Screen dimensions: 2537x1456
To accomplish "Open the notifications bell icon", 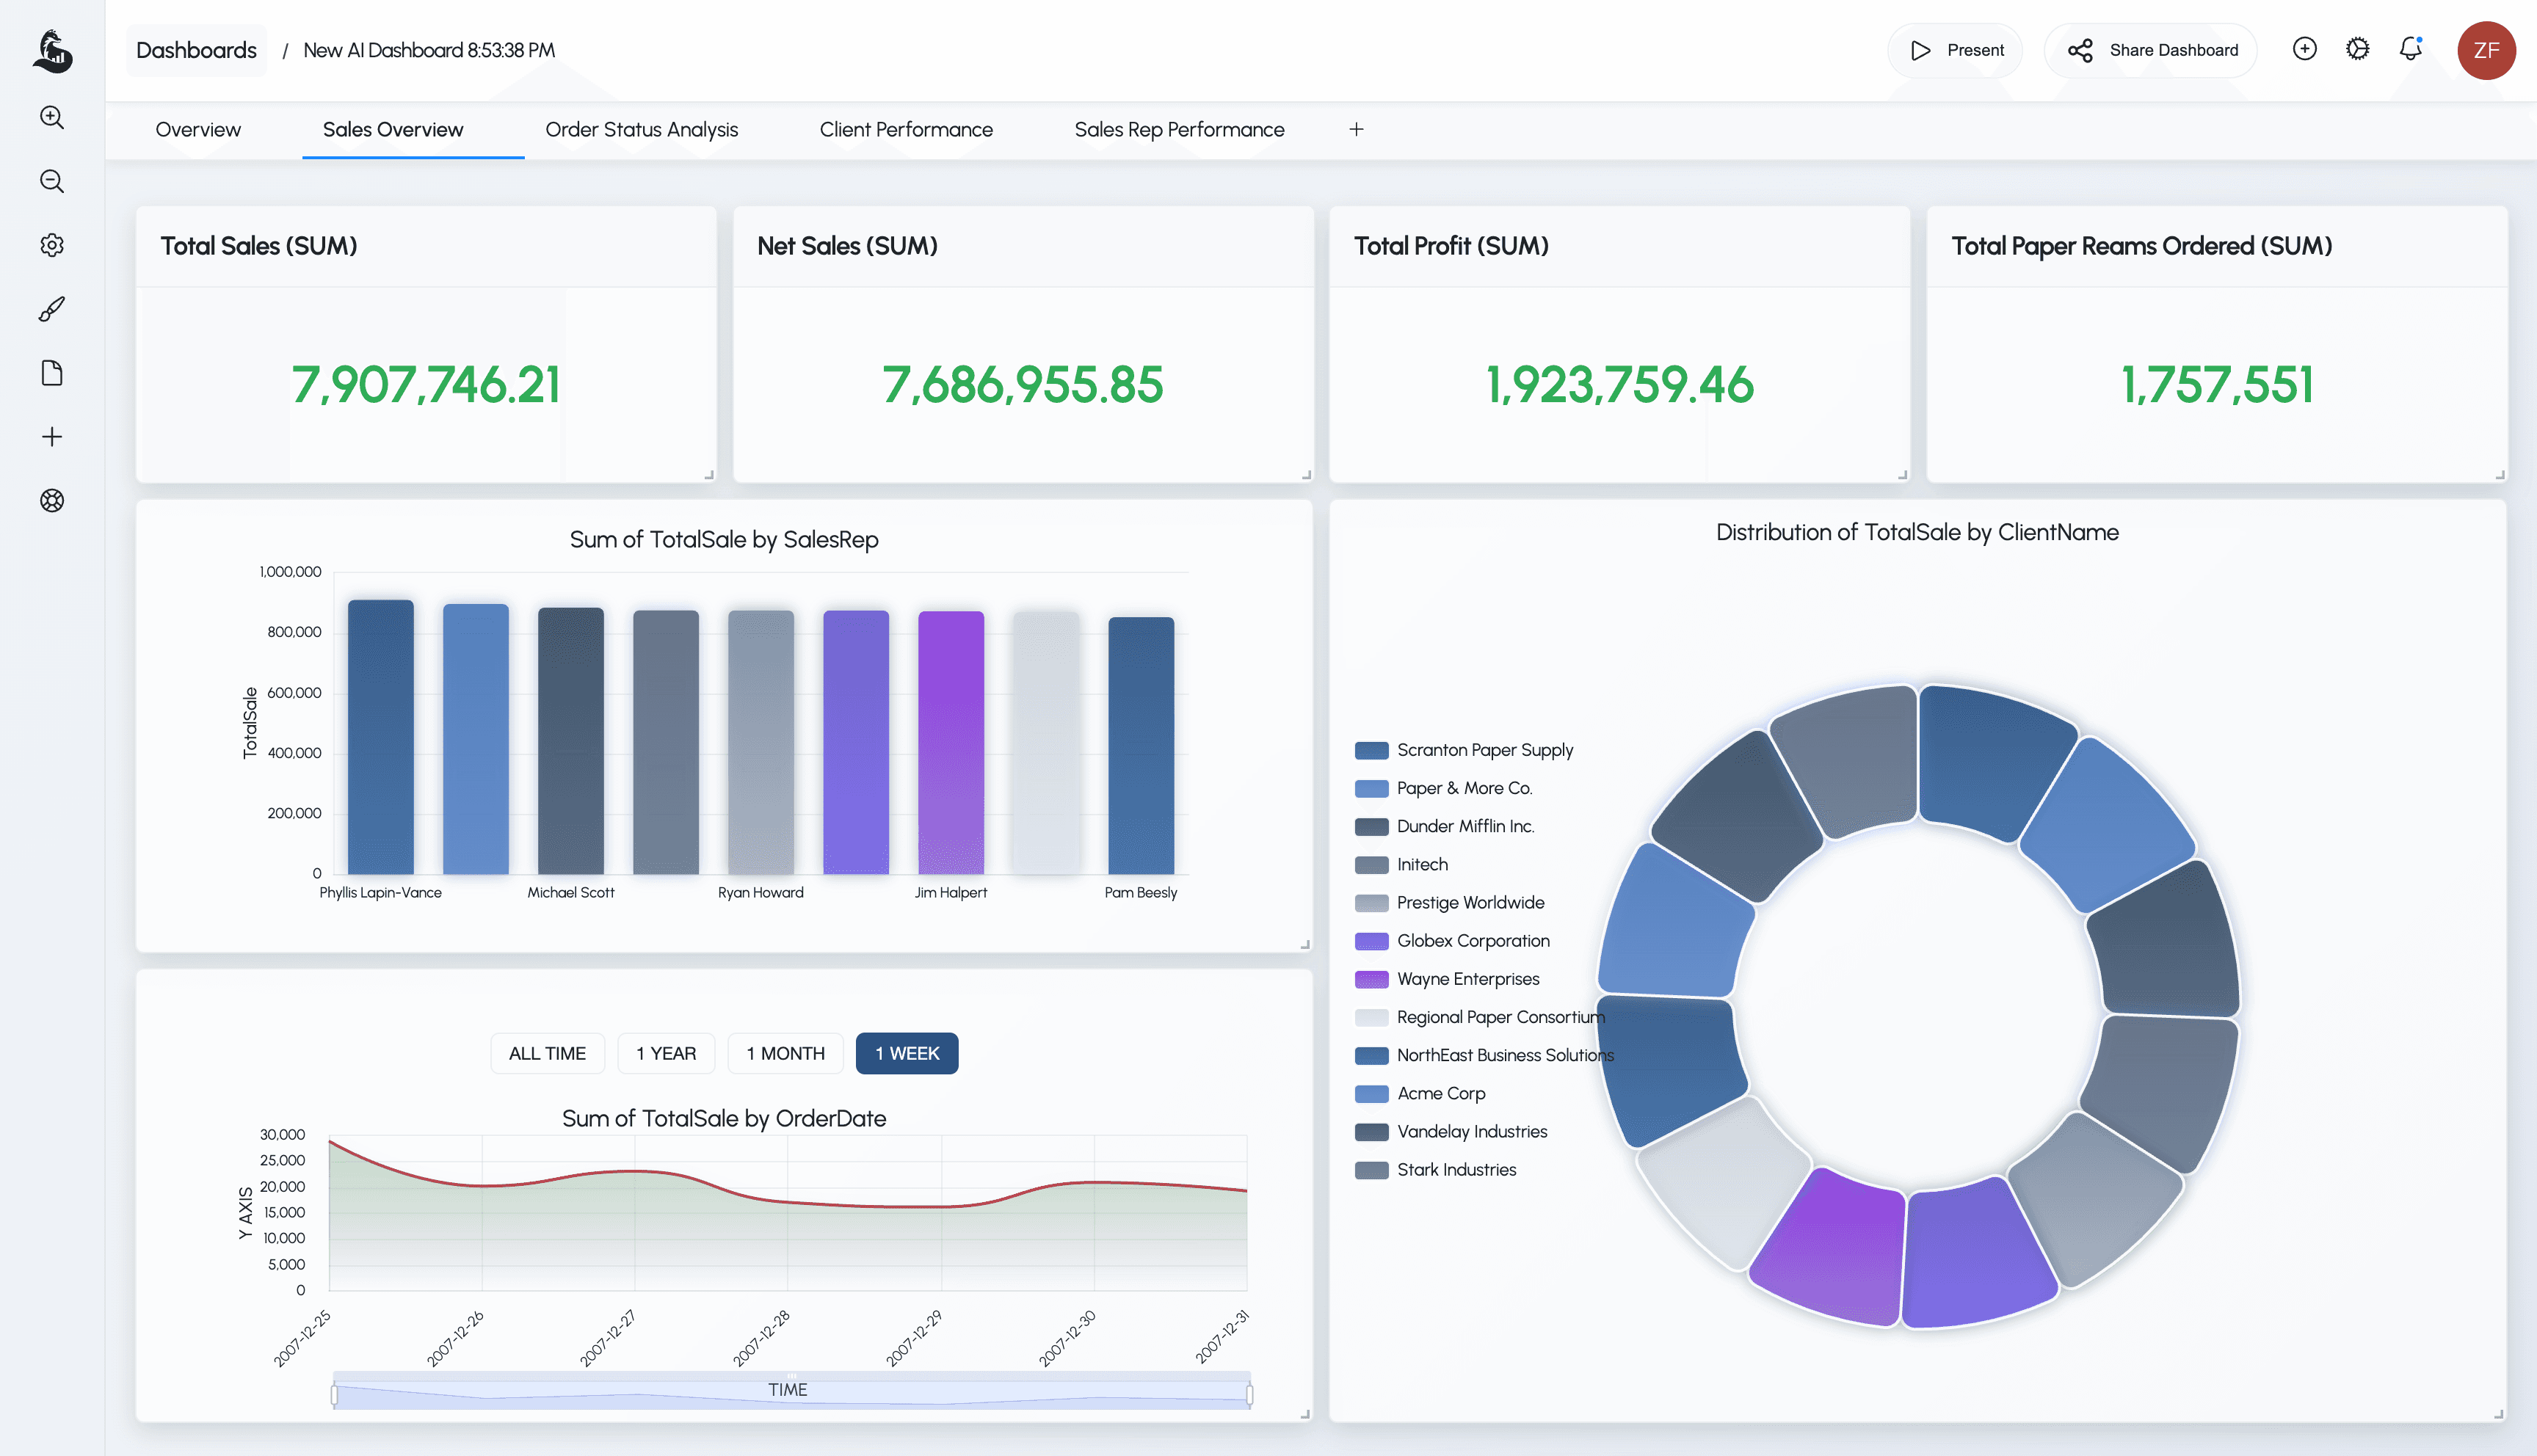I will pos(2410,49).
